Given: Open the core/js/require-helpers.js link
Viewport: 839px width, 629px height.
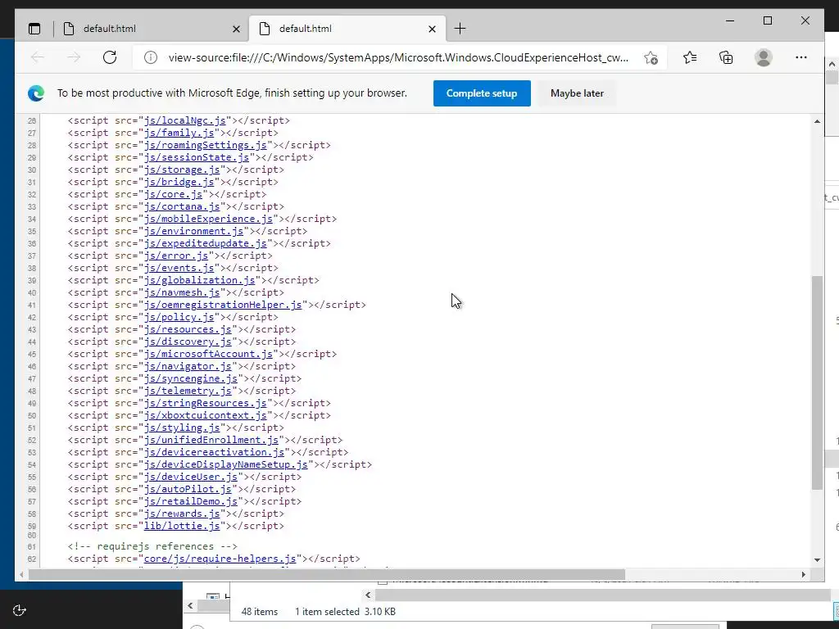Looking at the screenshot, I should (220, 559).
